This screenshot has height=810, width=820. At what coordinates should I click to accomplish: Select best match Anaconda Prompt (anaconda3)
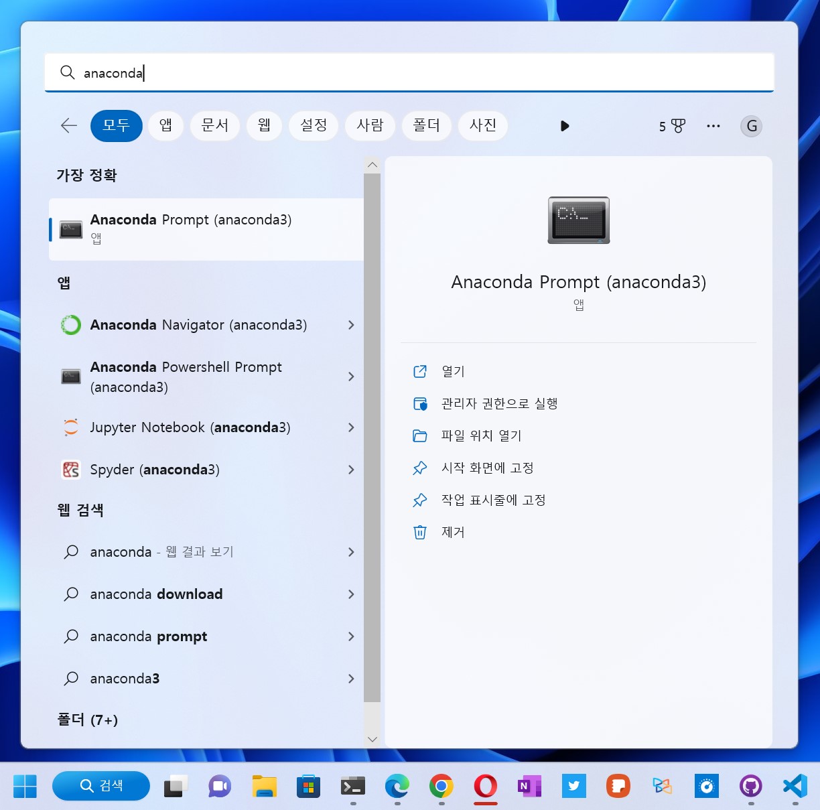pyautogui.click(x=206, y=229)
